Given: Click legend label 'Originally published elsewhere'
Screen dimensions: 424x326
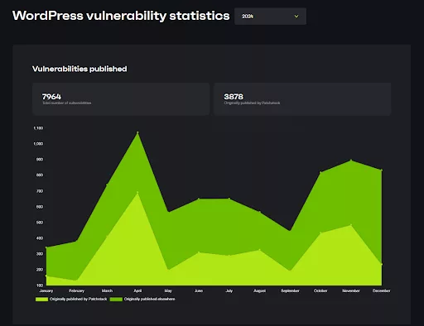Looking at the screenshot, I should pyautogui.click(x=149, y=299).
